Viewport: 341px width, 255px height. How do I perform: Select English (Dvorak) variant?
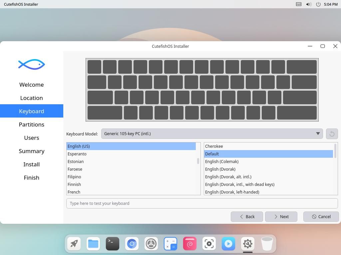(269, 169)
